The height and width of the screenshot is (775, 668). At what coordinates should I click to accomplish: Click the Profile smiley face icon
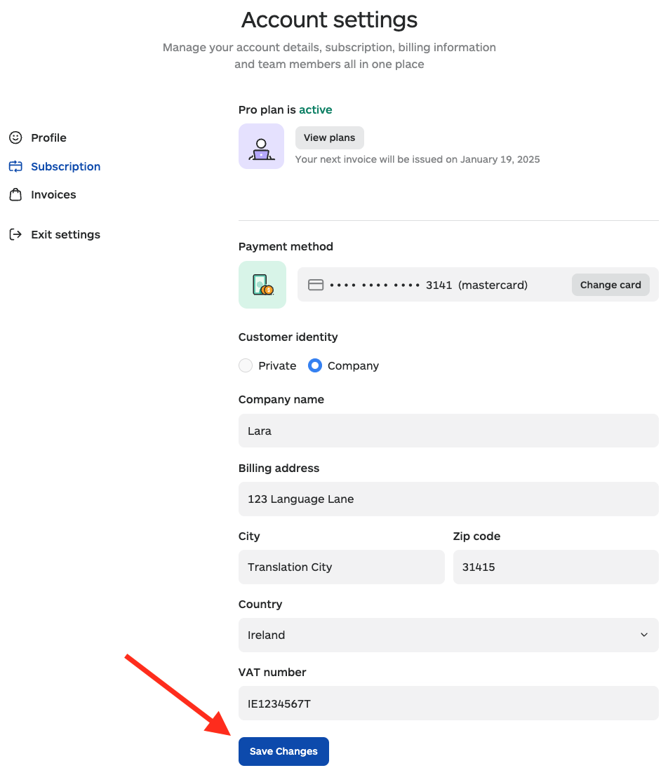[x=15, y=137]
